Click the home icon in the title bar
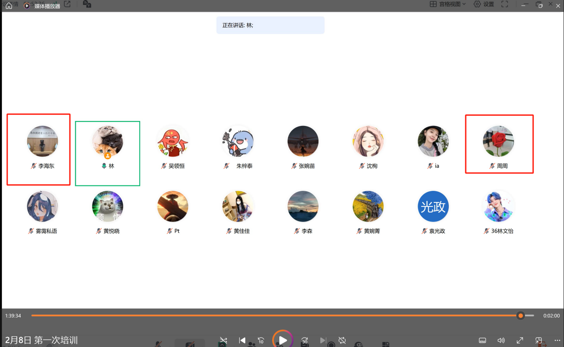Viewport: 564px width, 347px height. pyautogui.click(x=9, y=5)
